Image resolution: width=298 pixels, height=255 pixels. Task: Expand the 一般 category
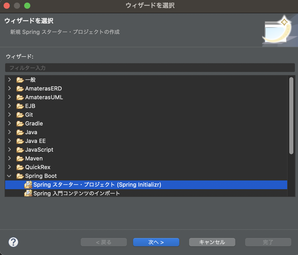click(9, 80)
